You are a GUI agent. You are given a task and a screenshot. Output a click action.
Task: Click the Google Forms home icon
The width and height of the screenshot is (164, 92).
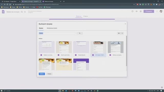pos(3,12)
